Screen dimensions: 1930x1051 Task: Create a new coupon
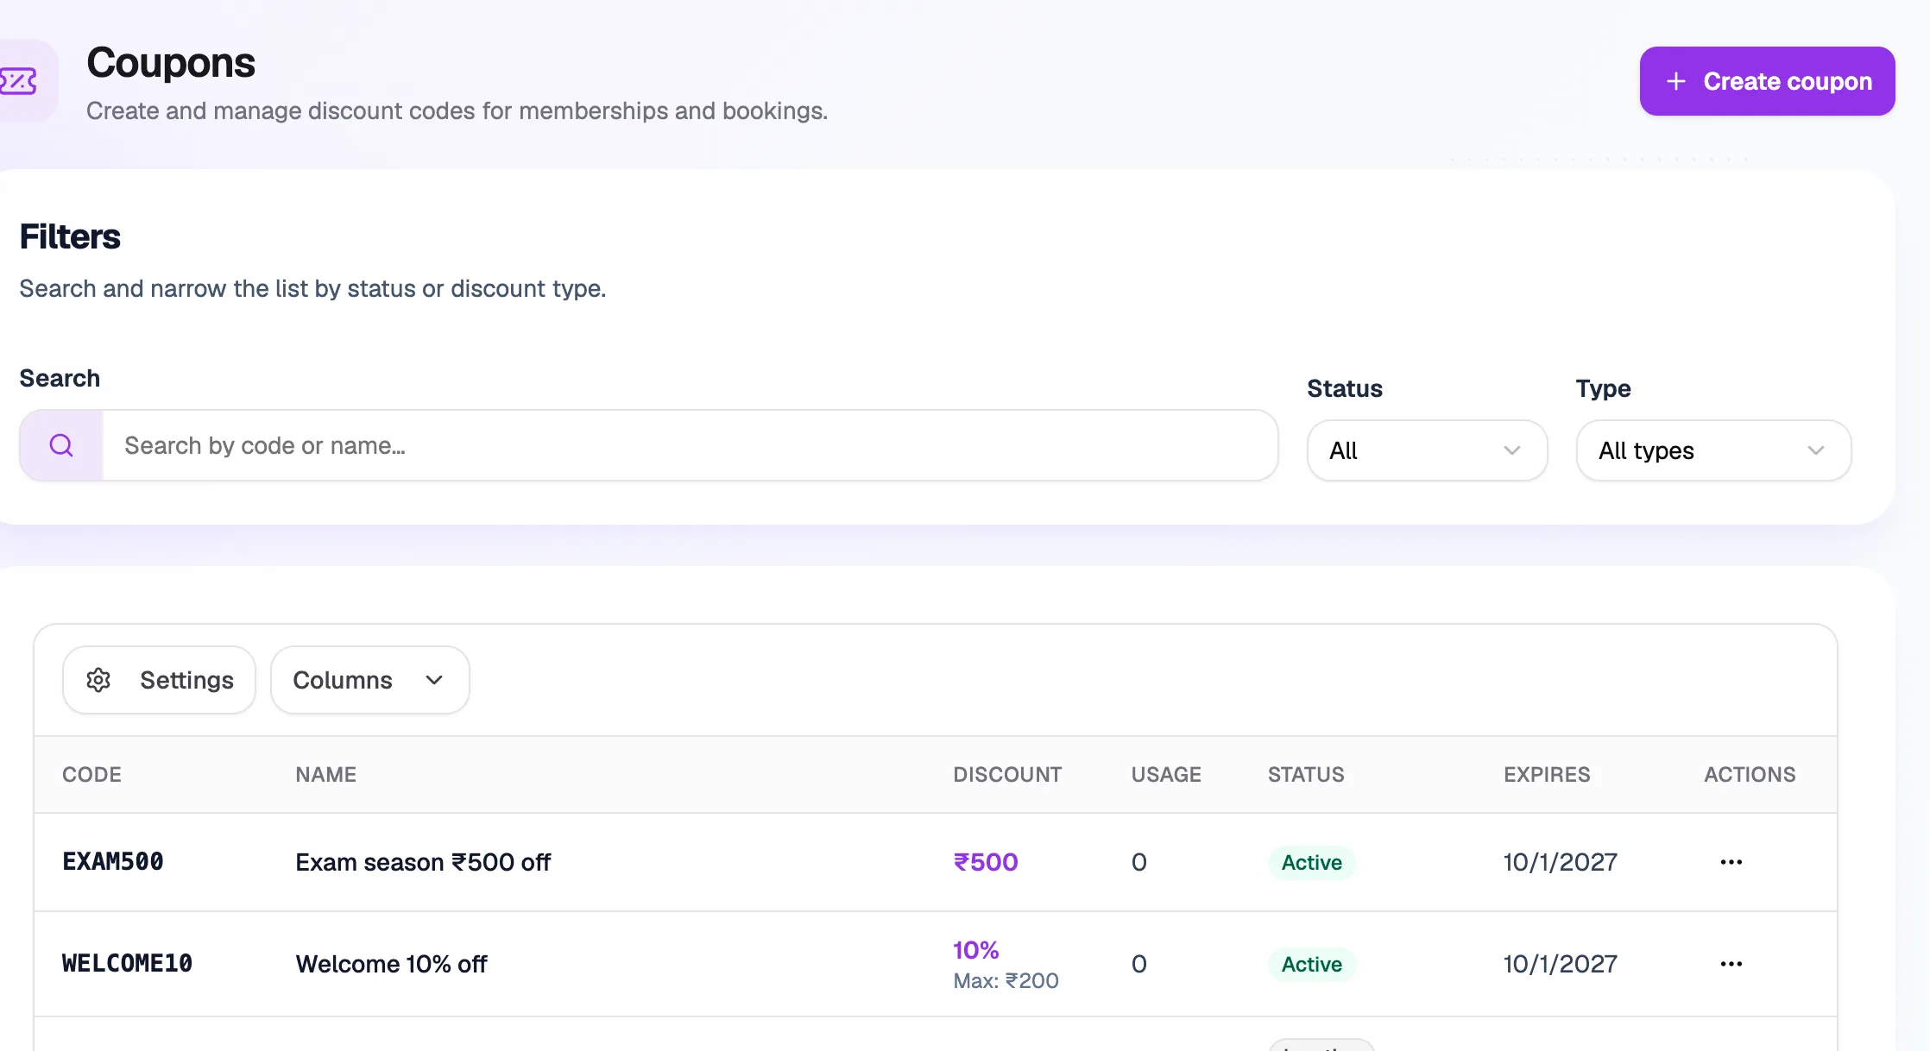[x=1767, y=81]
